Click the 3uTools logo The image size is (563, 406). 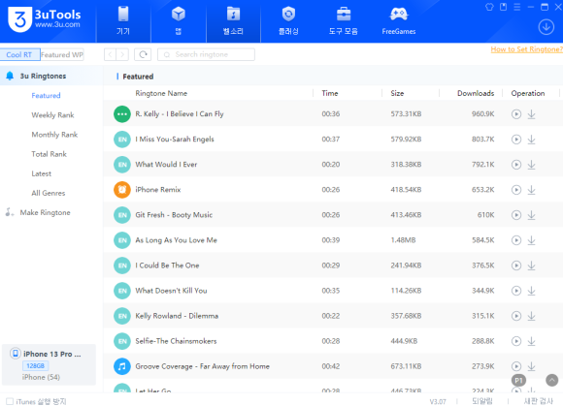click(x=45, y=19)
